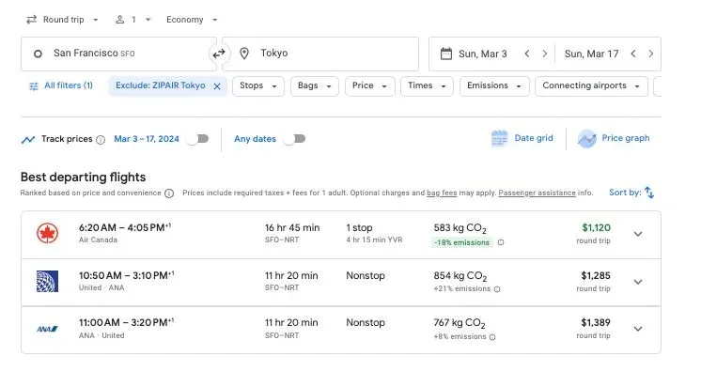Edit the Tokyo destination field
This screenshot has width=701, height=371.
320,54
